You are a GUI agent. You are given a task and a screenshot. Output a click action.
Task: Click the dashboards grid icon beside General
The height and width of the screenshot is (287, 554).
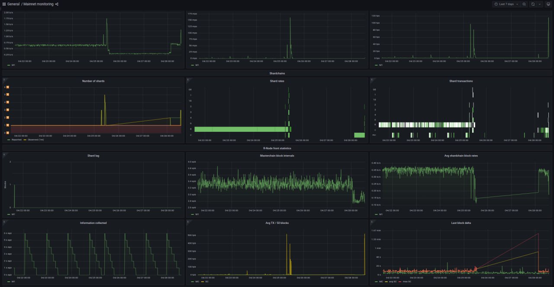tap(4, 4)
